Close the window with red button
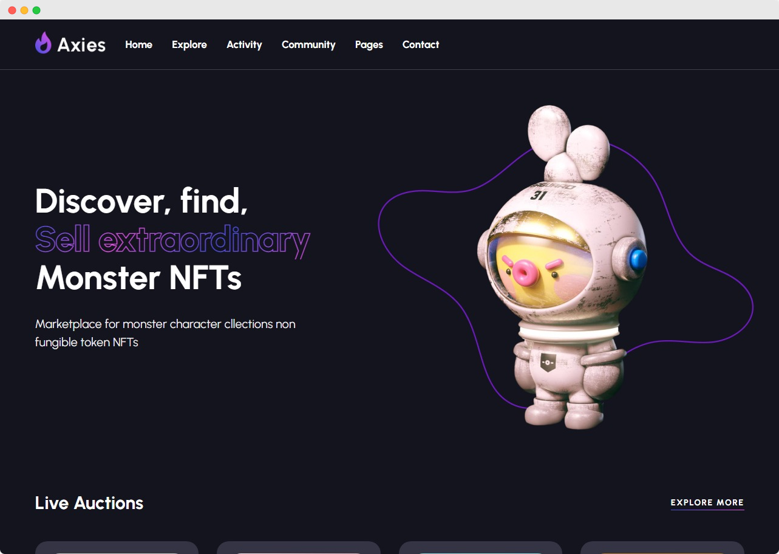 [x=12, y=10]
